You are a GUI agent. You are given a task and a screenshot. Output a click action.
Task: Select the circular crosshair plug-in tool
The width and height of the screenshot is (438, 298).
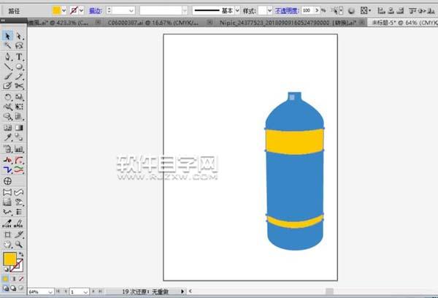click(7, 181)
